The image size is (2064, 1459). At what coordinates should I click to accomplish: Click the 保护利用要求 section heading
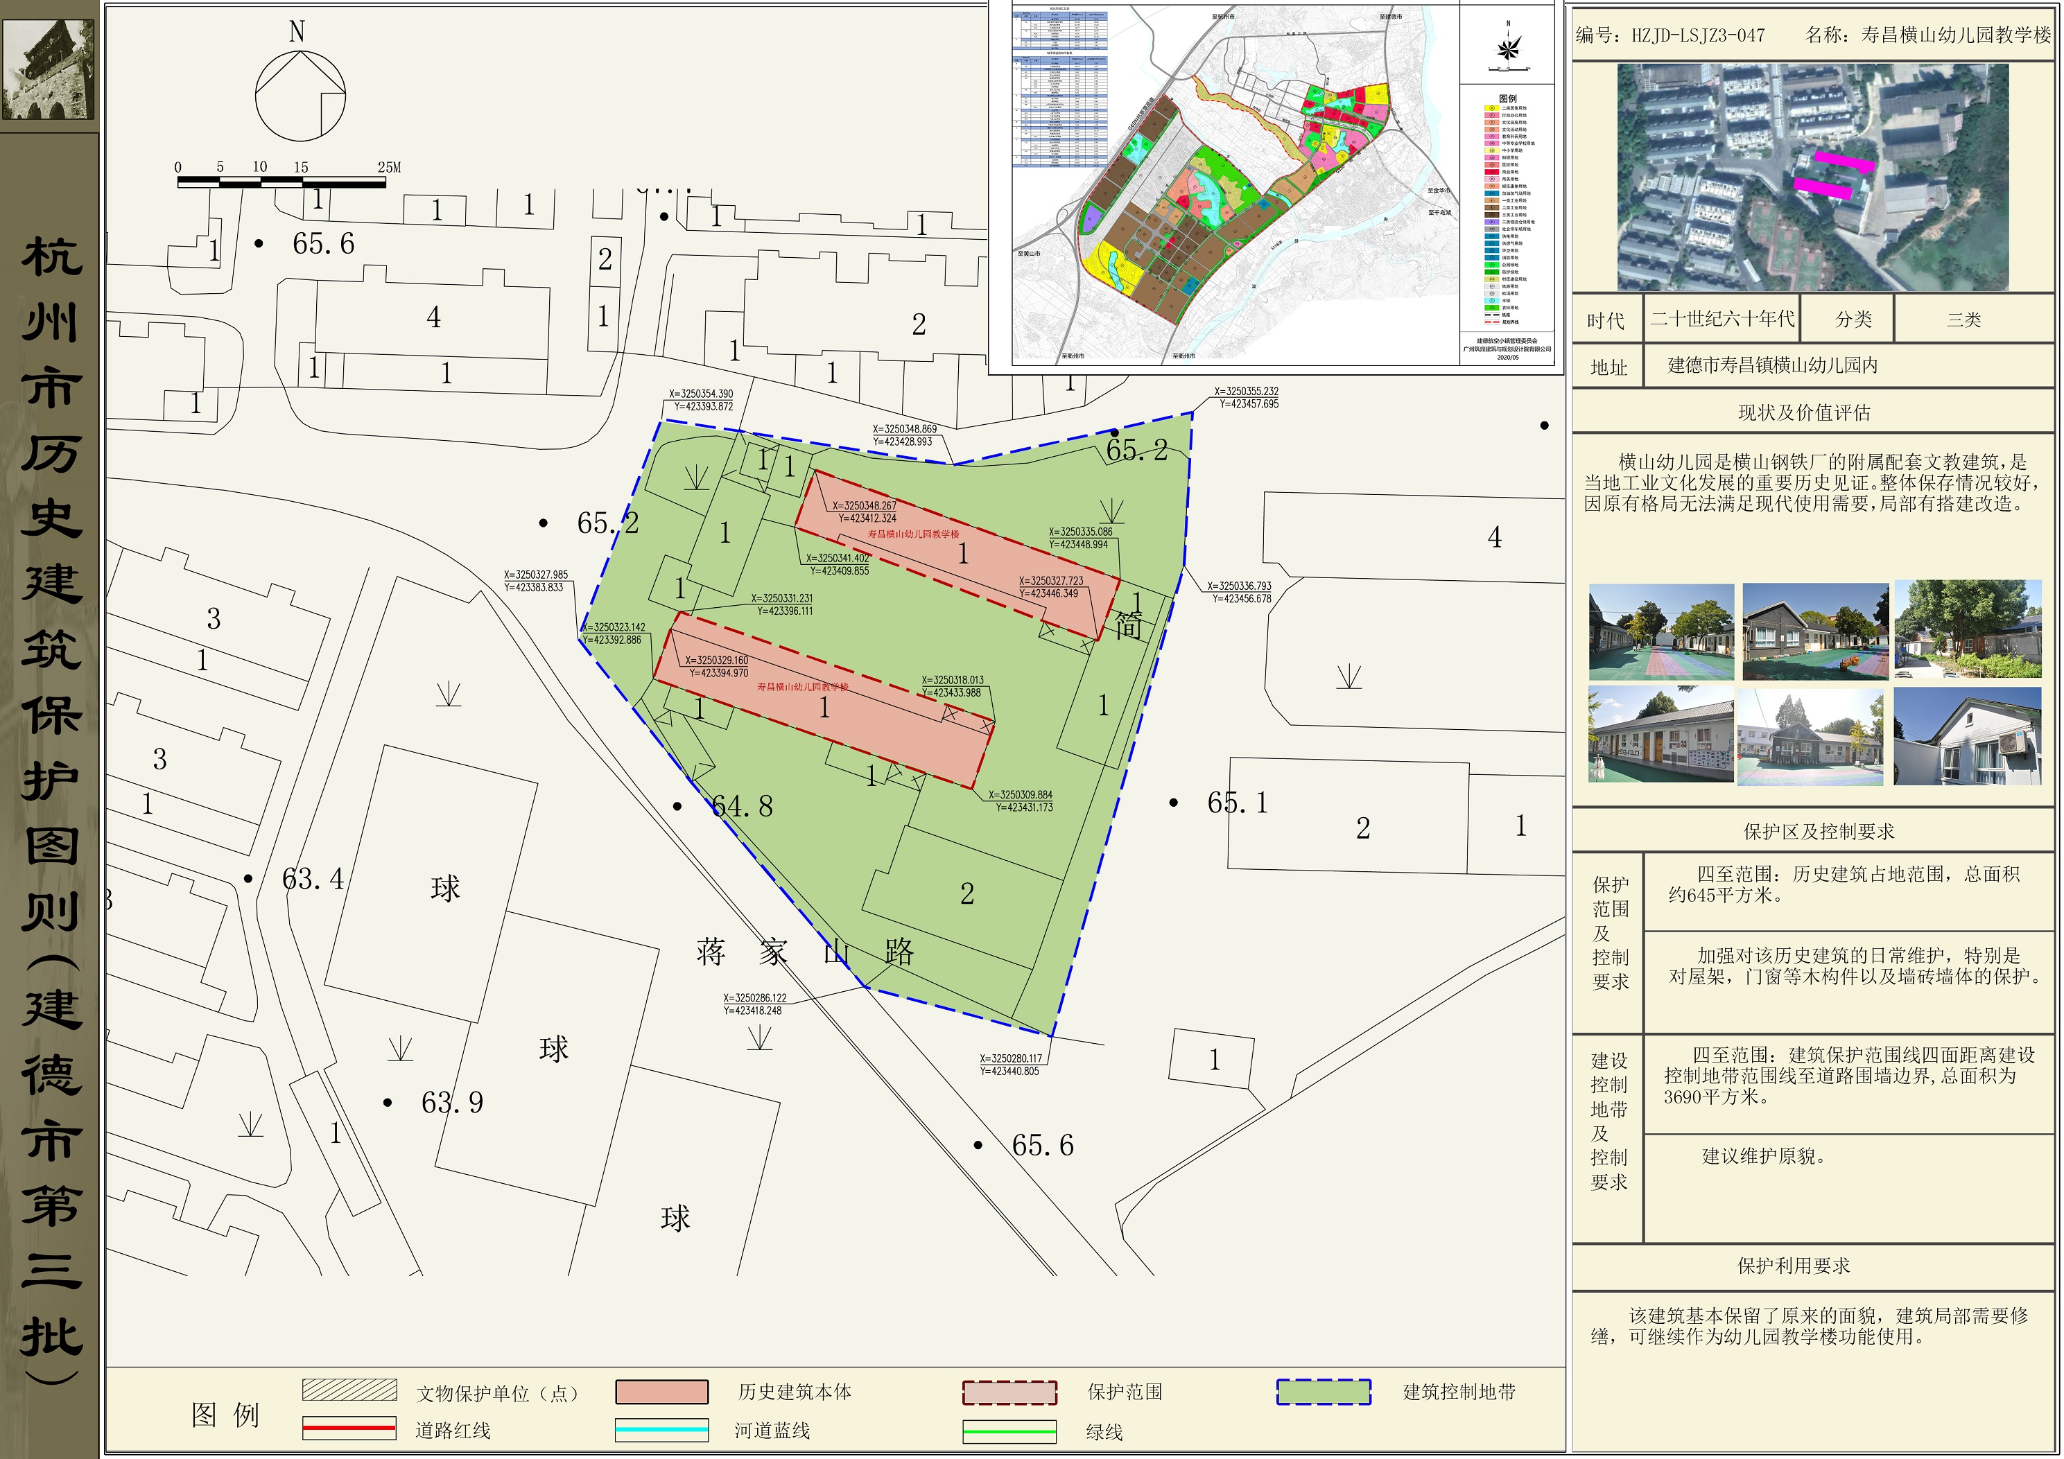(1794, 1266)
